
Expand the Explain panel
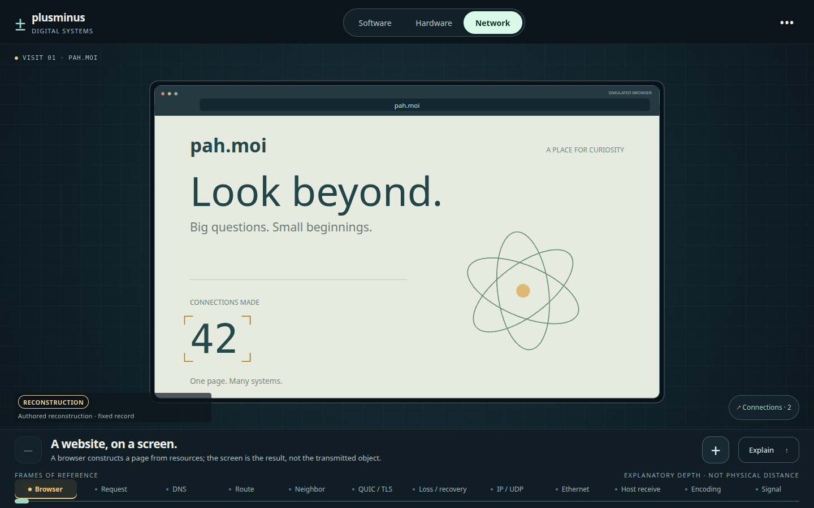(x=769, y=450)
